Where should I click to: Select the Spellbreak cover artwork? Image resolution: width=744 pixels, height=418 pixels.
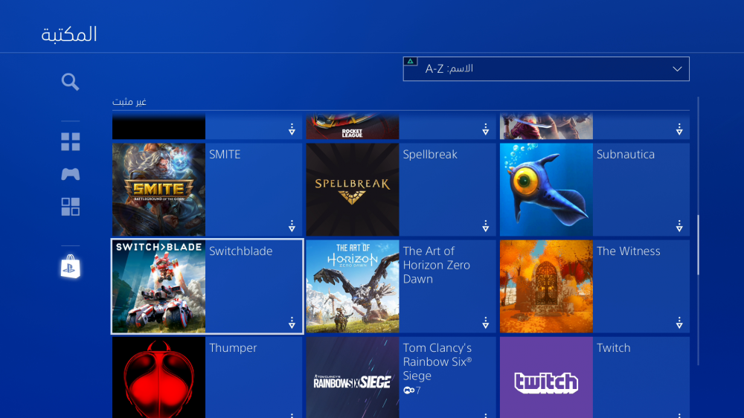click(353, 190)
